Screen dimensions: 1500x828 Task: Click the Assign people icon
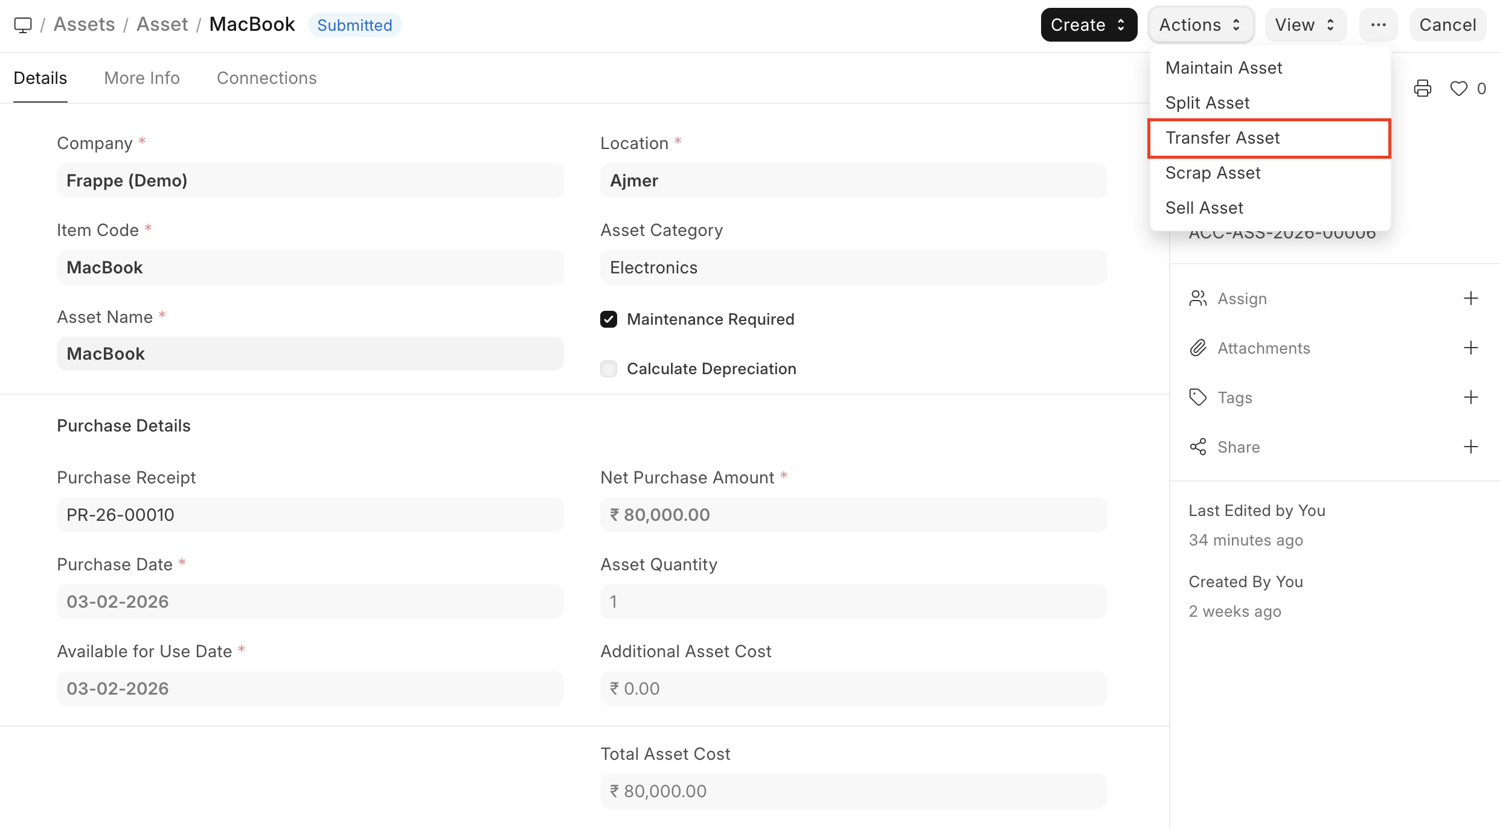[x=1198, y=298]
